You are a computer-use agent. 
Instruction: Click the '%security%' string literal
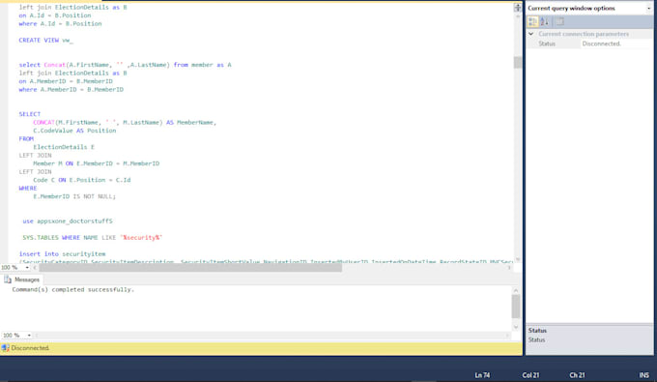coord(141,237)
